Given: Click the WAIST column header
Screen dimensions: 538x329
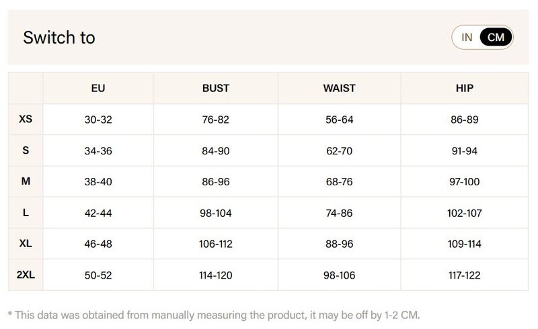Looking at the screenshot, I should pyautogui.click(x=339, y=88).
